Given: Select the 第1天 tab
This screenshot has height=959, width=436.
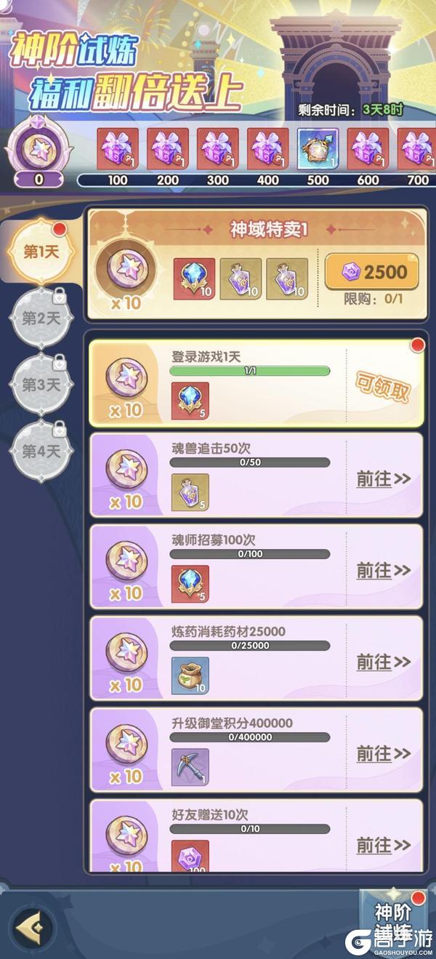Looking at the screenshot, I should 41,252.
